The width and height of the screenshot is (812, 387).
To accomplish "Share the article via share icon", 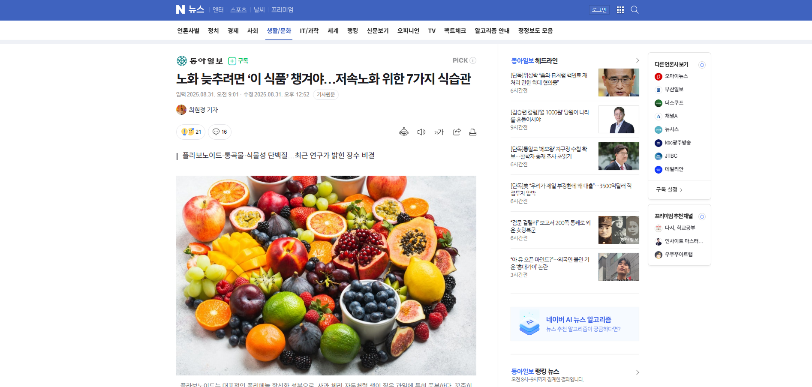I will (x=457, y=132).
